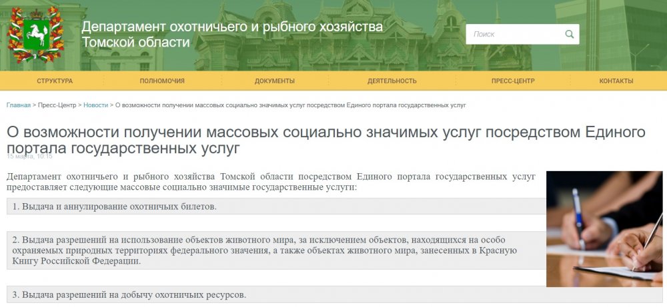Select the Пресс-Центр breadcrumb item
The height and width of the screenshot is (307, 667).
point(57,105)
